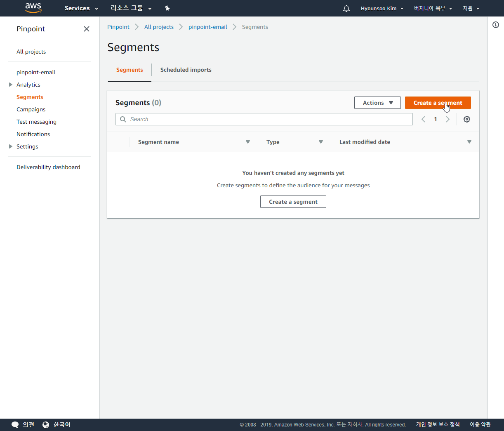The image size is (504, 431).
Task: Open the pin shortcuts icon in top bar
Action: point(167,8)
